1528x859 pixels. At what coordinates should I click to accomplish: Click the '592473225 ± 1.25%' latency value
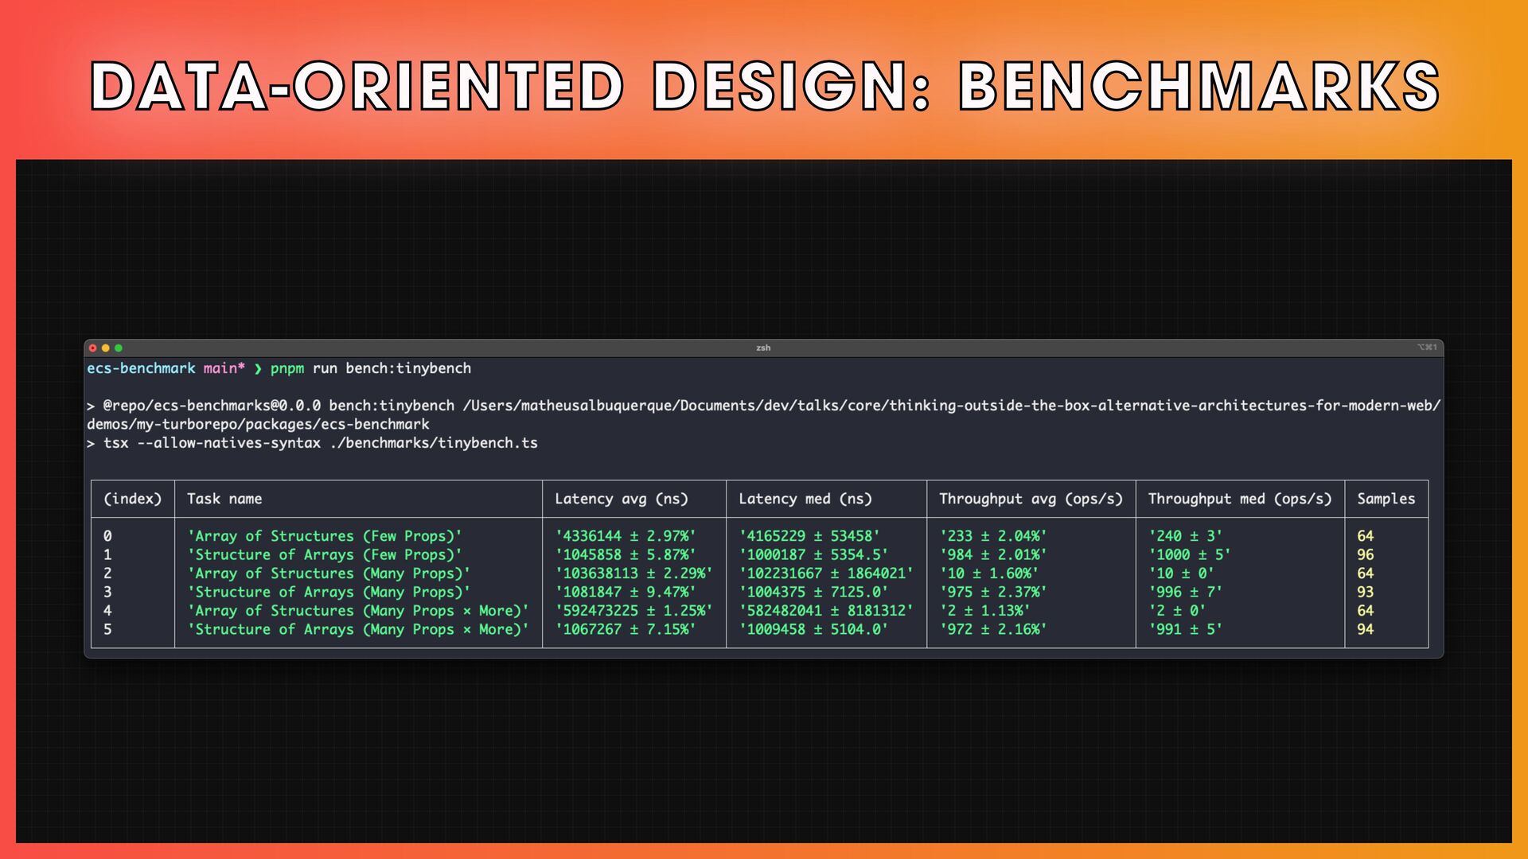[x=633, y=611]
